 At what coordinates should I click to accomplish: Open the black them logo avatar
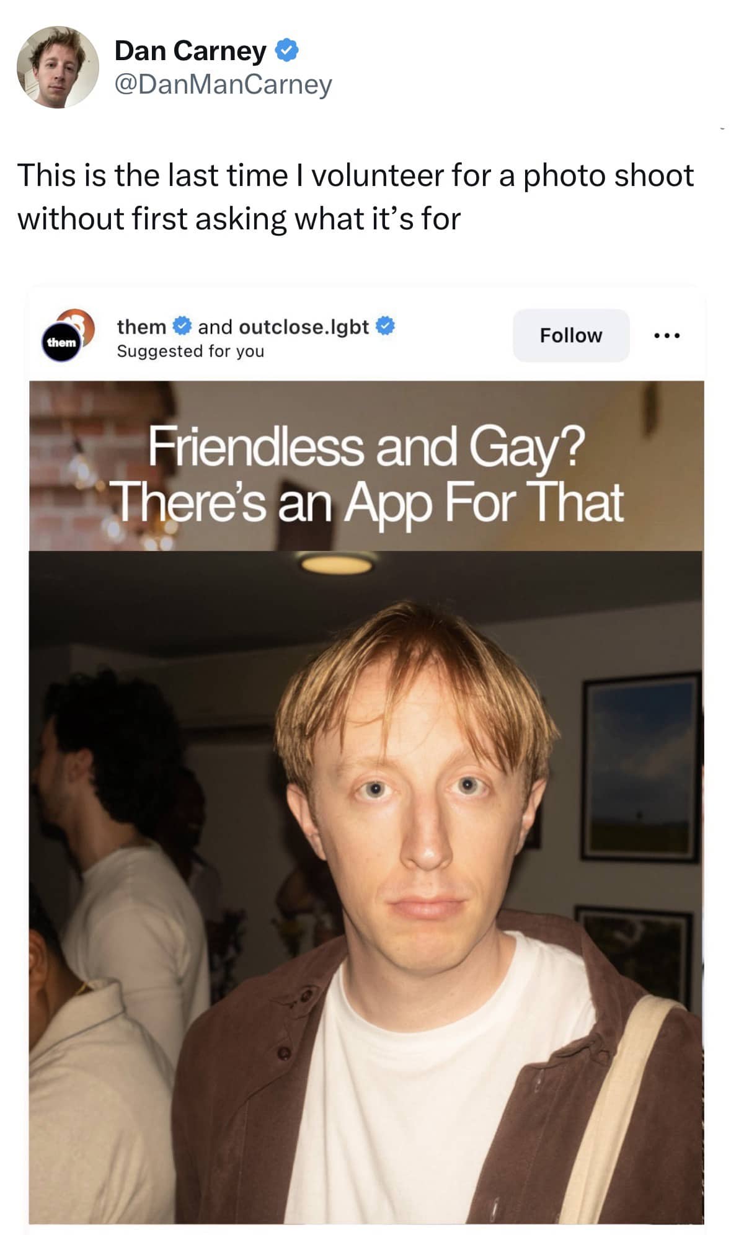coord(61,342)
